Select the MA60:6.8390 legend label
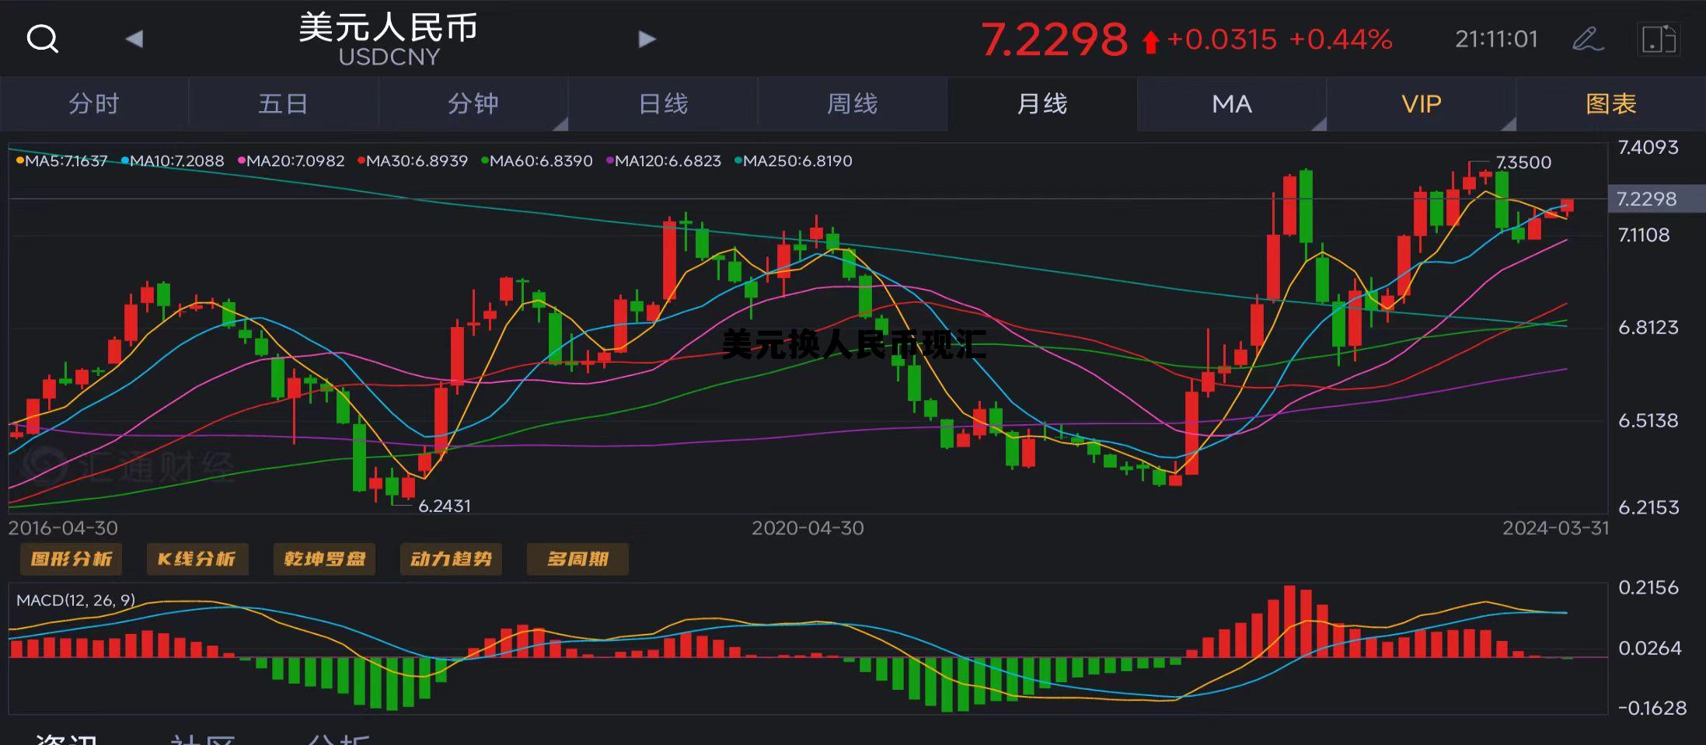Viewport: 1706px width, 745px height. (x=537, y=161)
